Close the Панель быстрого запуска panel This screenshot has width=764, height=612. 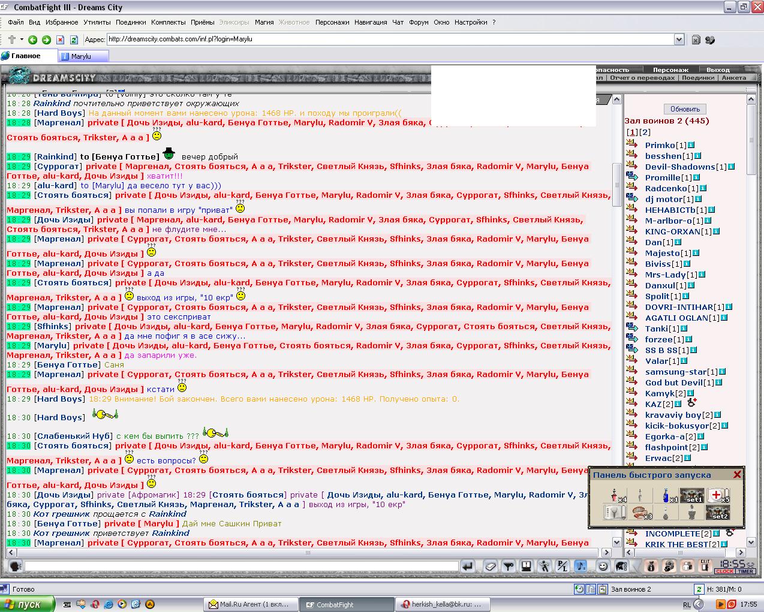point(737,474)
